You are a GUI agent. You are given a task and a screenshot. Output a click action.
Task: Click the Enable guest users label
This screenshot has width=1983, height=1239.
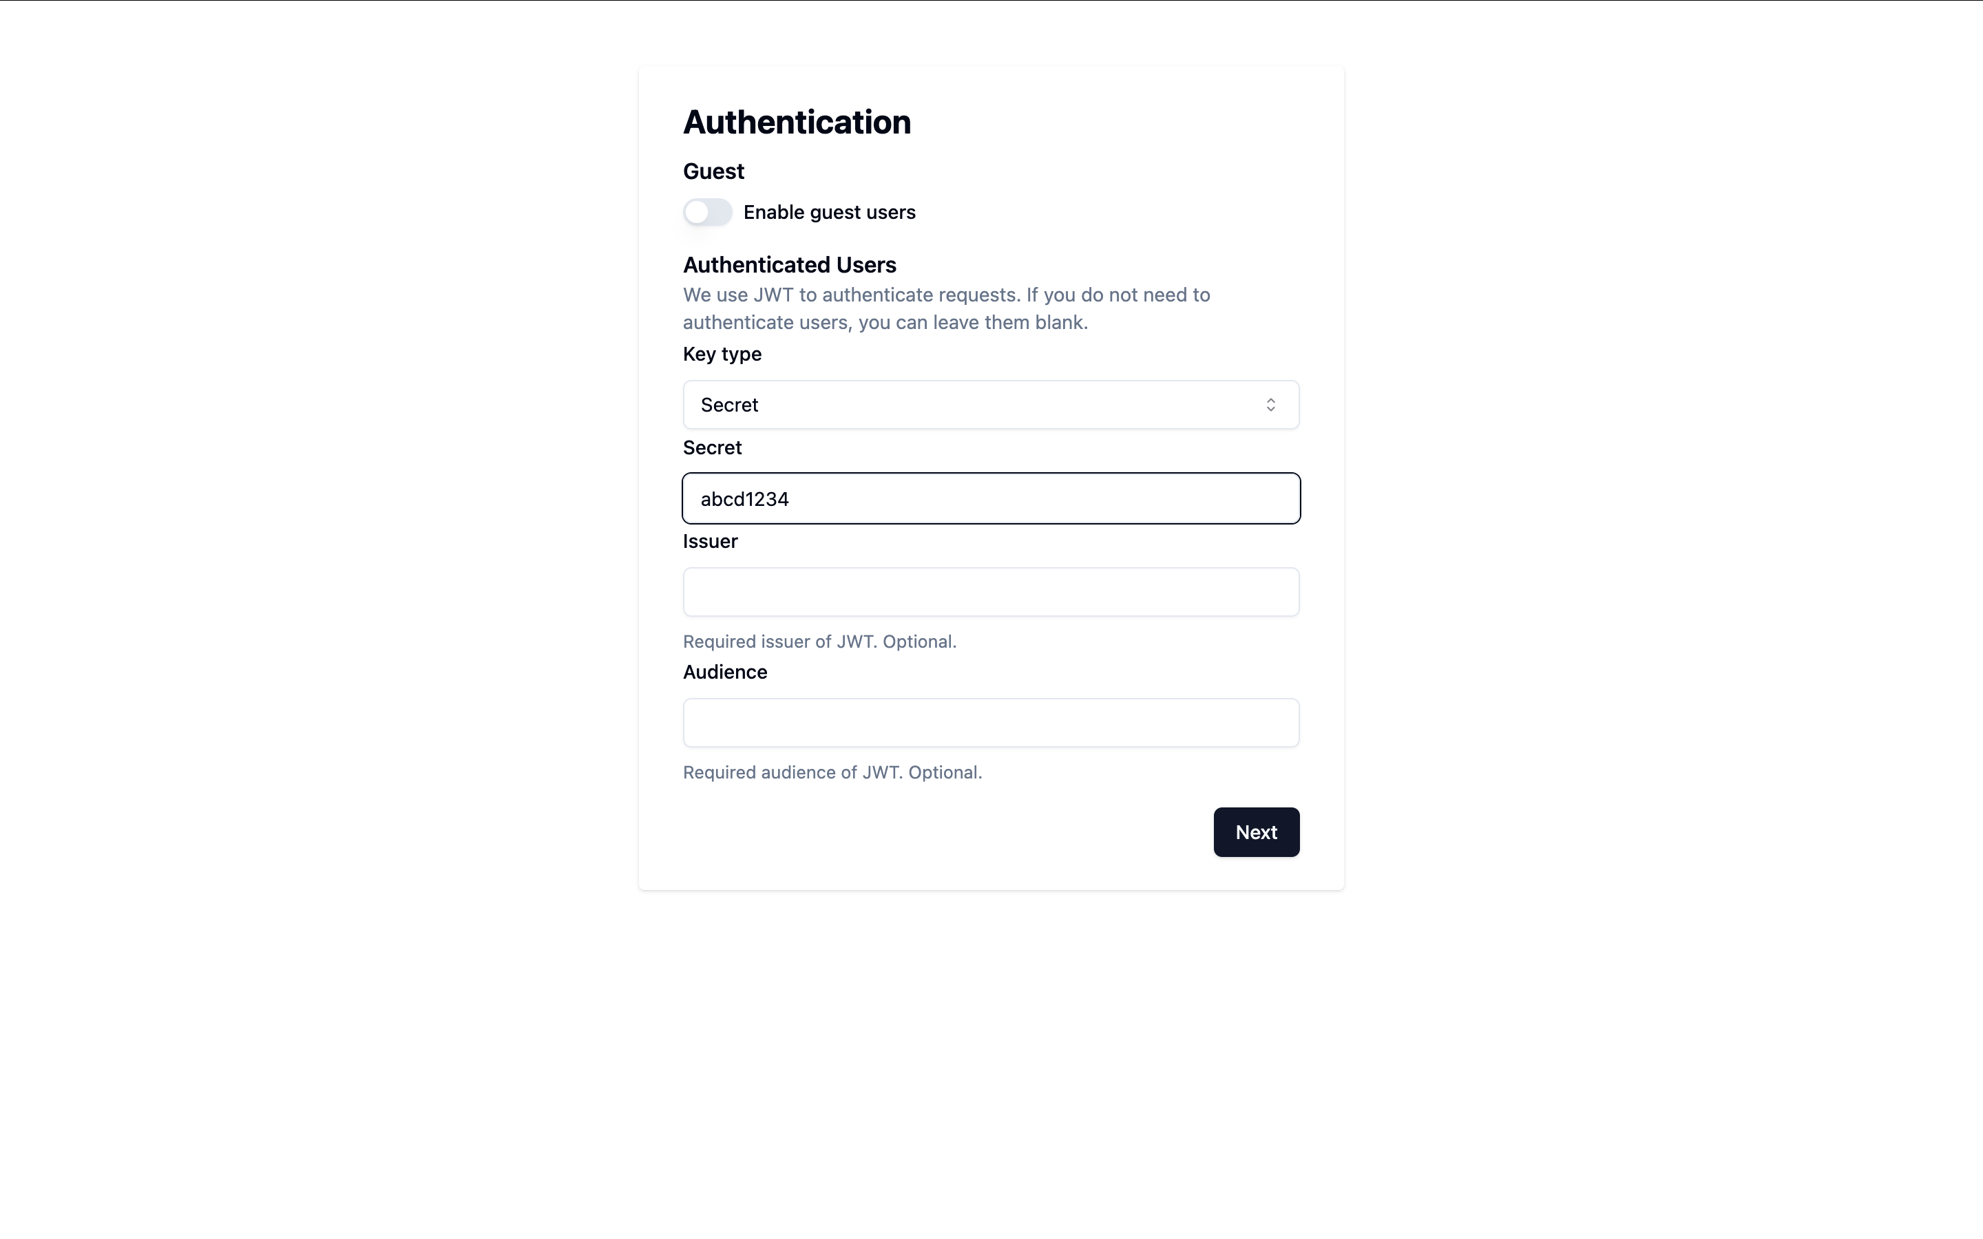click(x=829, y=211)
